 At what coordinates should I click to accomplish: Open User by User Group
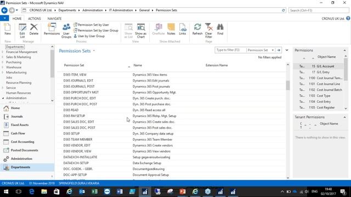coord(89,36)
